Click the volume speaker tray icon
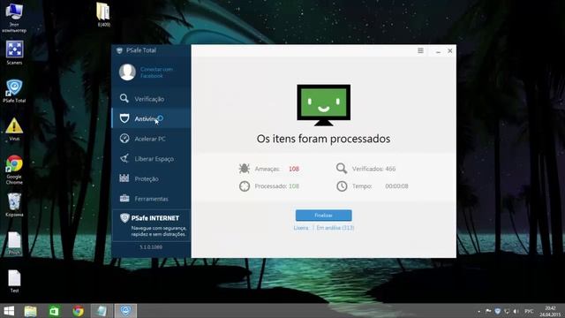 [x=516, y=311]
